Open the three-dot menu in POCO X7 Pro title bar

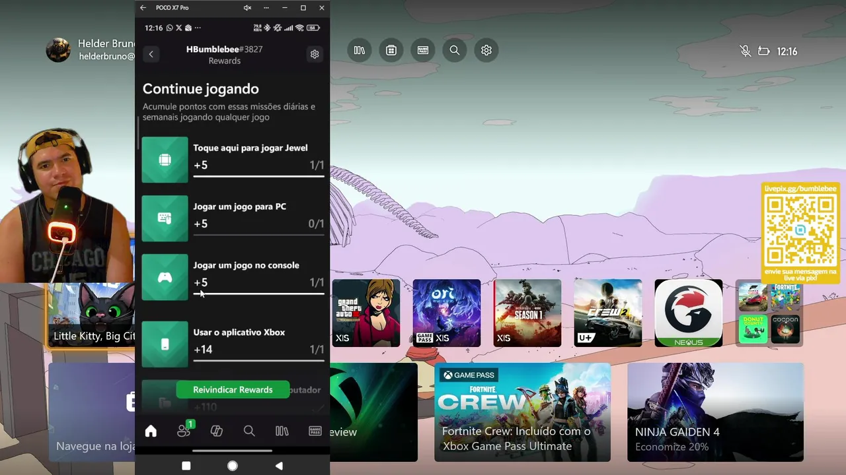coord(266,8)
